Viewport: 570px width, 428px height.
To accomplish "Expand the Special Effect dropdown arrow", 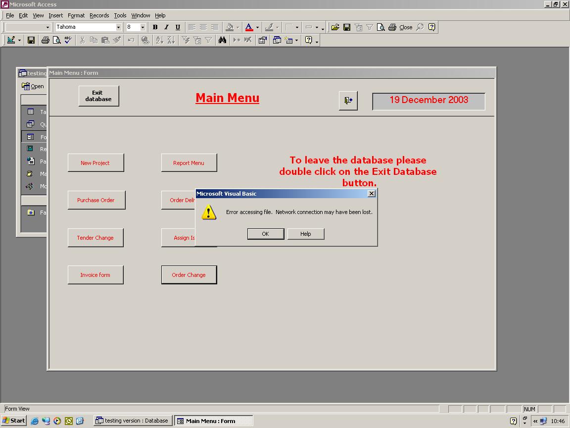I will tap(317, 27).
